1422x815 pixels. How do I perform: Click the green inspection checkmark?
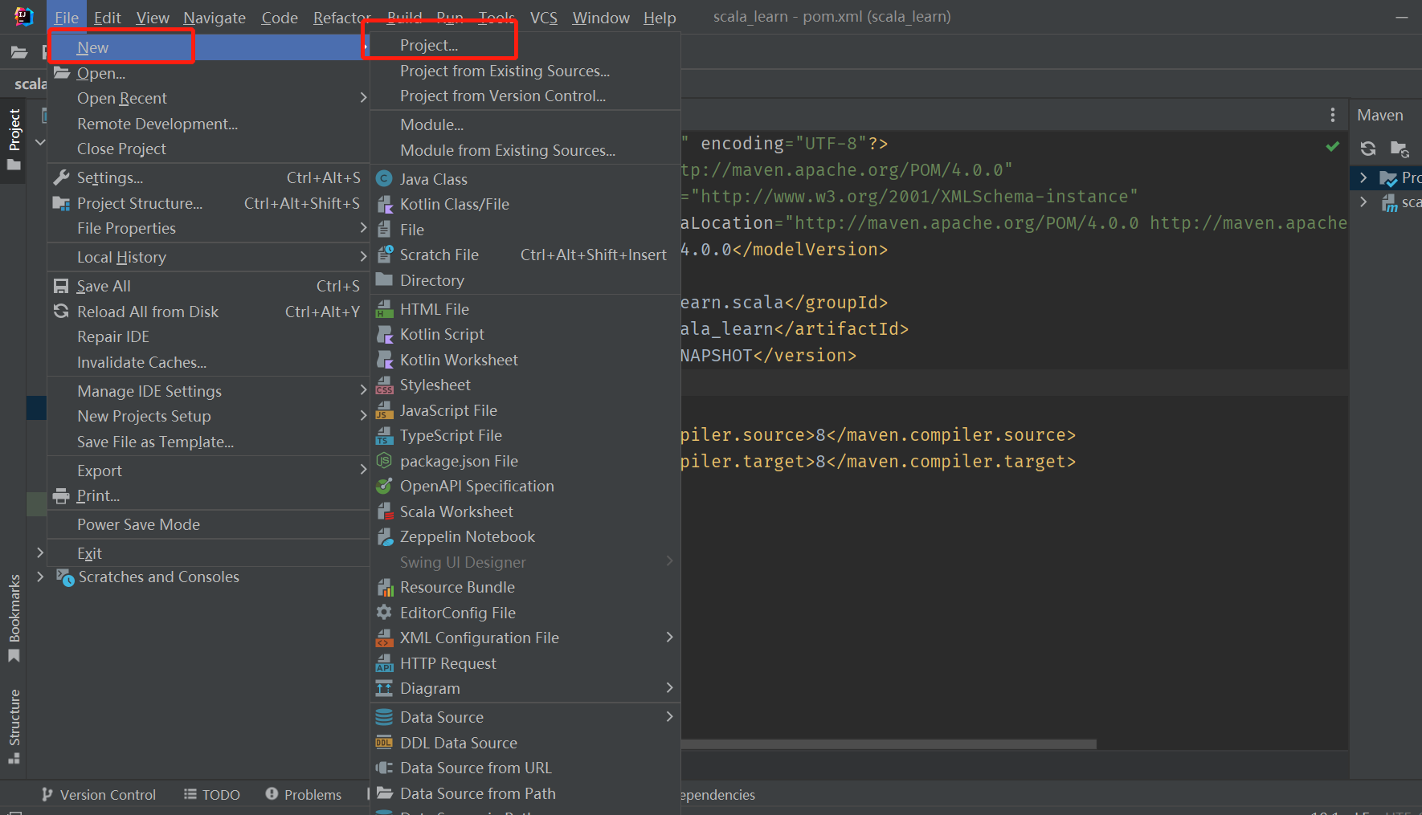1333,146
